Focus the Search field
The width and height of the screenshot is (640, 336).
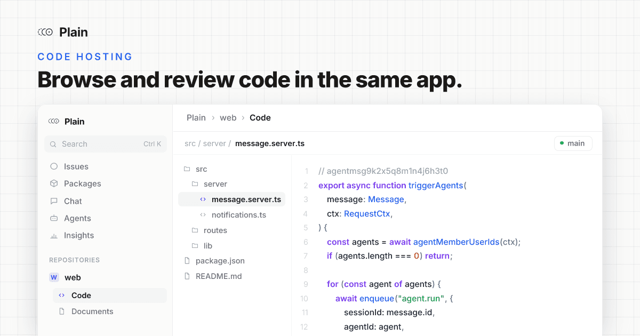click(106, 144)
